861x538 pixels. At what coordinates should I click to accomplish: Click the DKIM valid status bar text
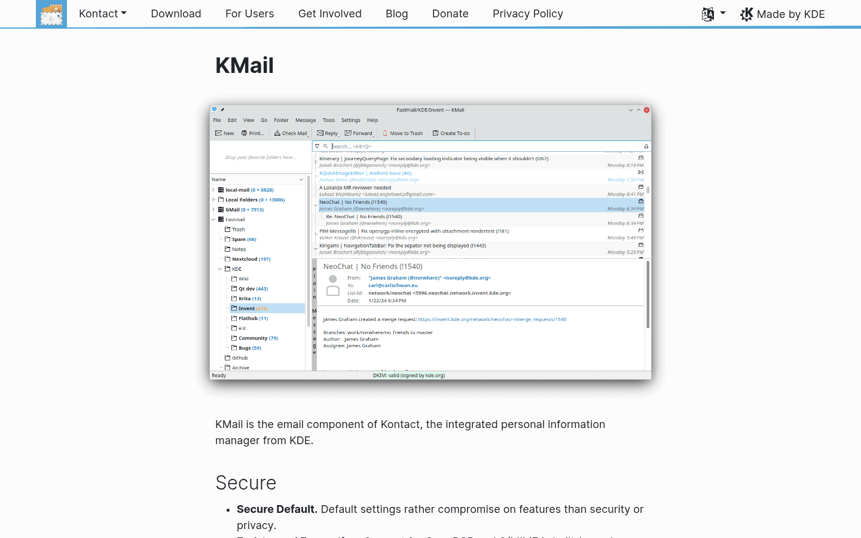[409, 375]
